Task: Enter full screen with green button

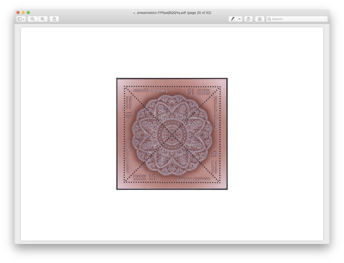Action: 28,13
